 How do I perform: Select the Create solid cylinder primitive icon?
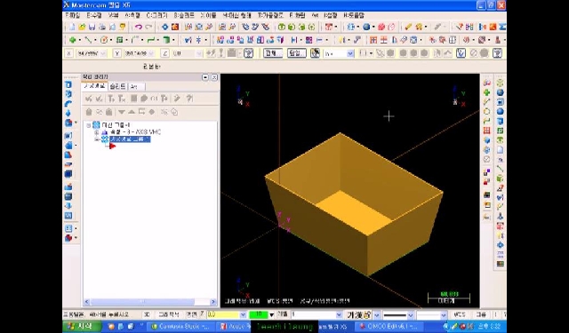[166, 40]
